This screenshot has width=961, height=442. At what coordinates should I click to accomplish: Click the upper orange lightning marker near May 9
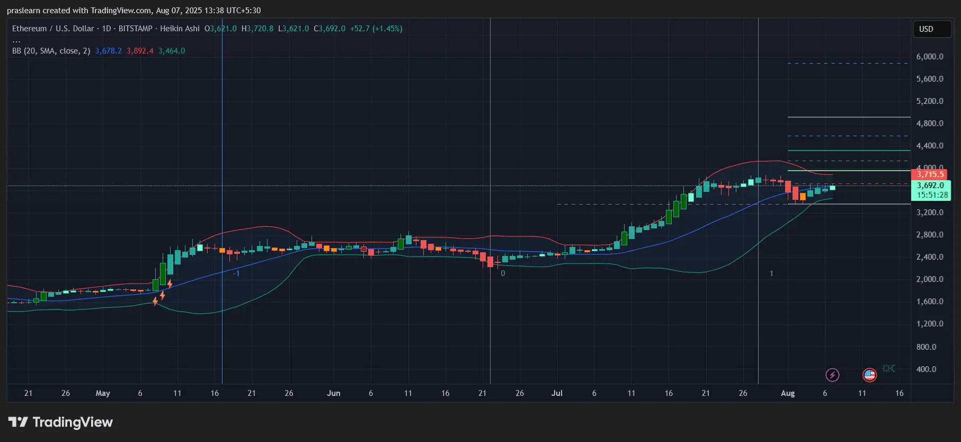click(x=170, y=284)
